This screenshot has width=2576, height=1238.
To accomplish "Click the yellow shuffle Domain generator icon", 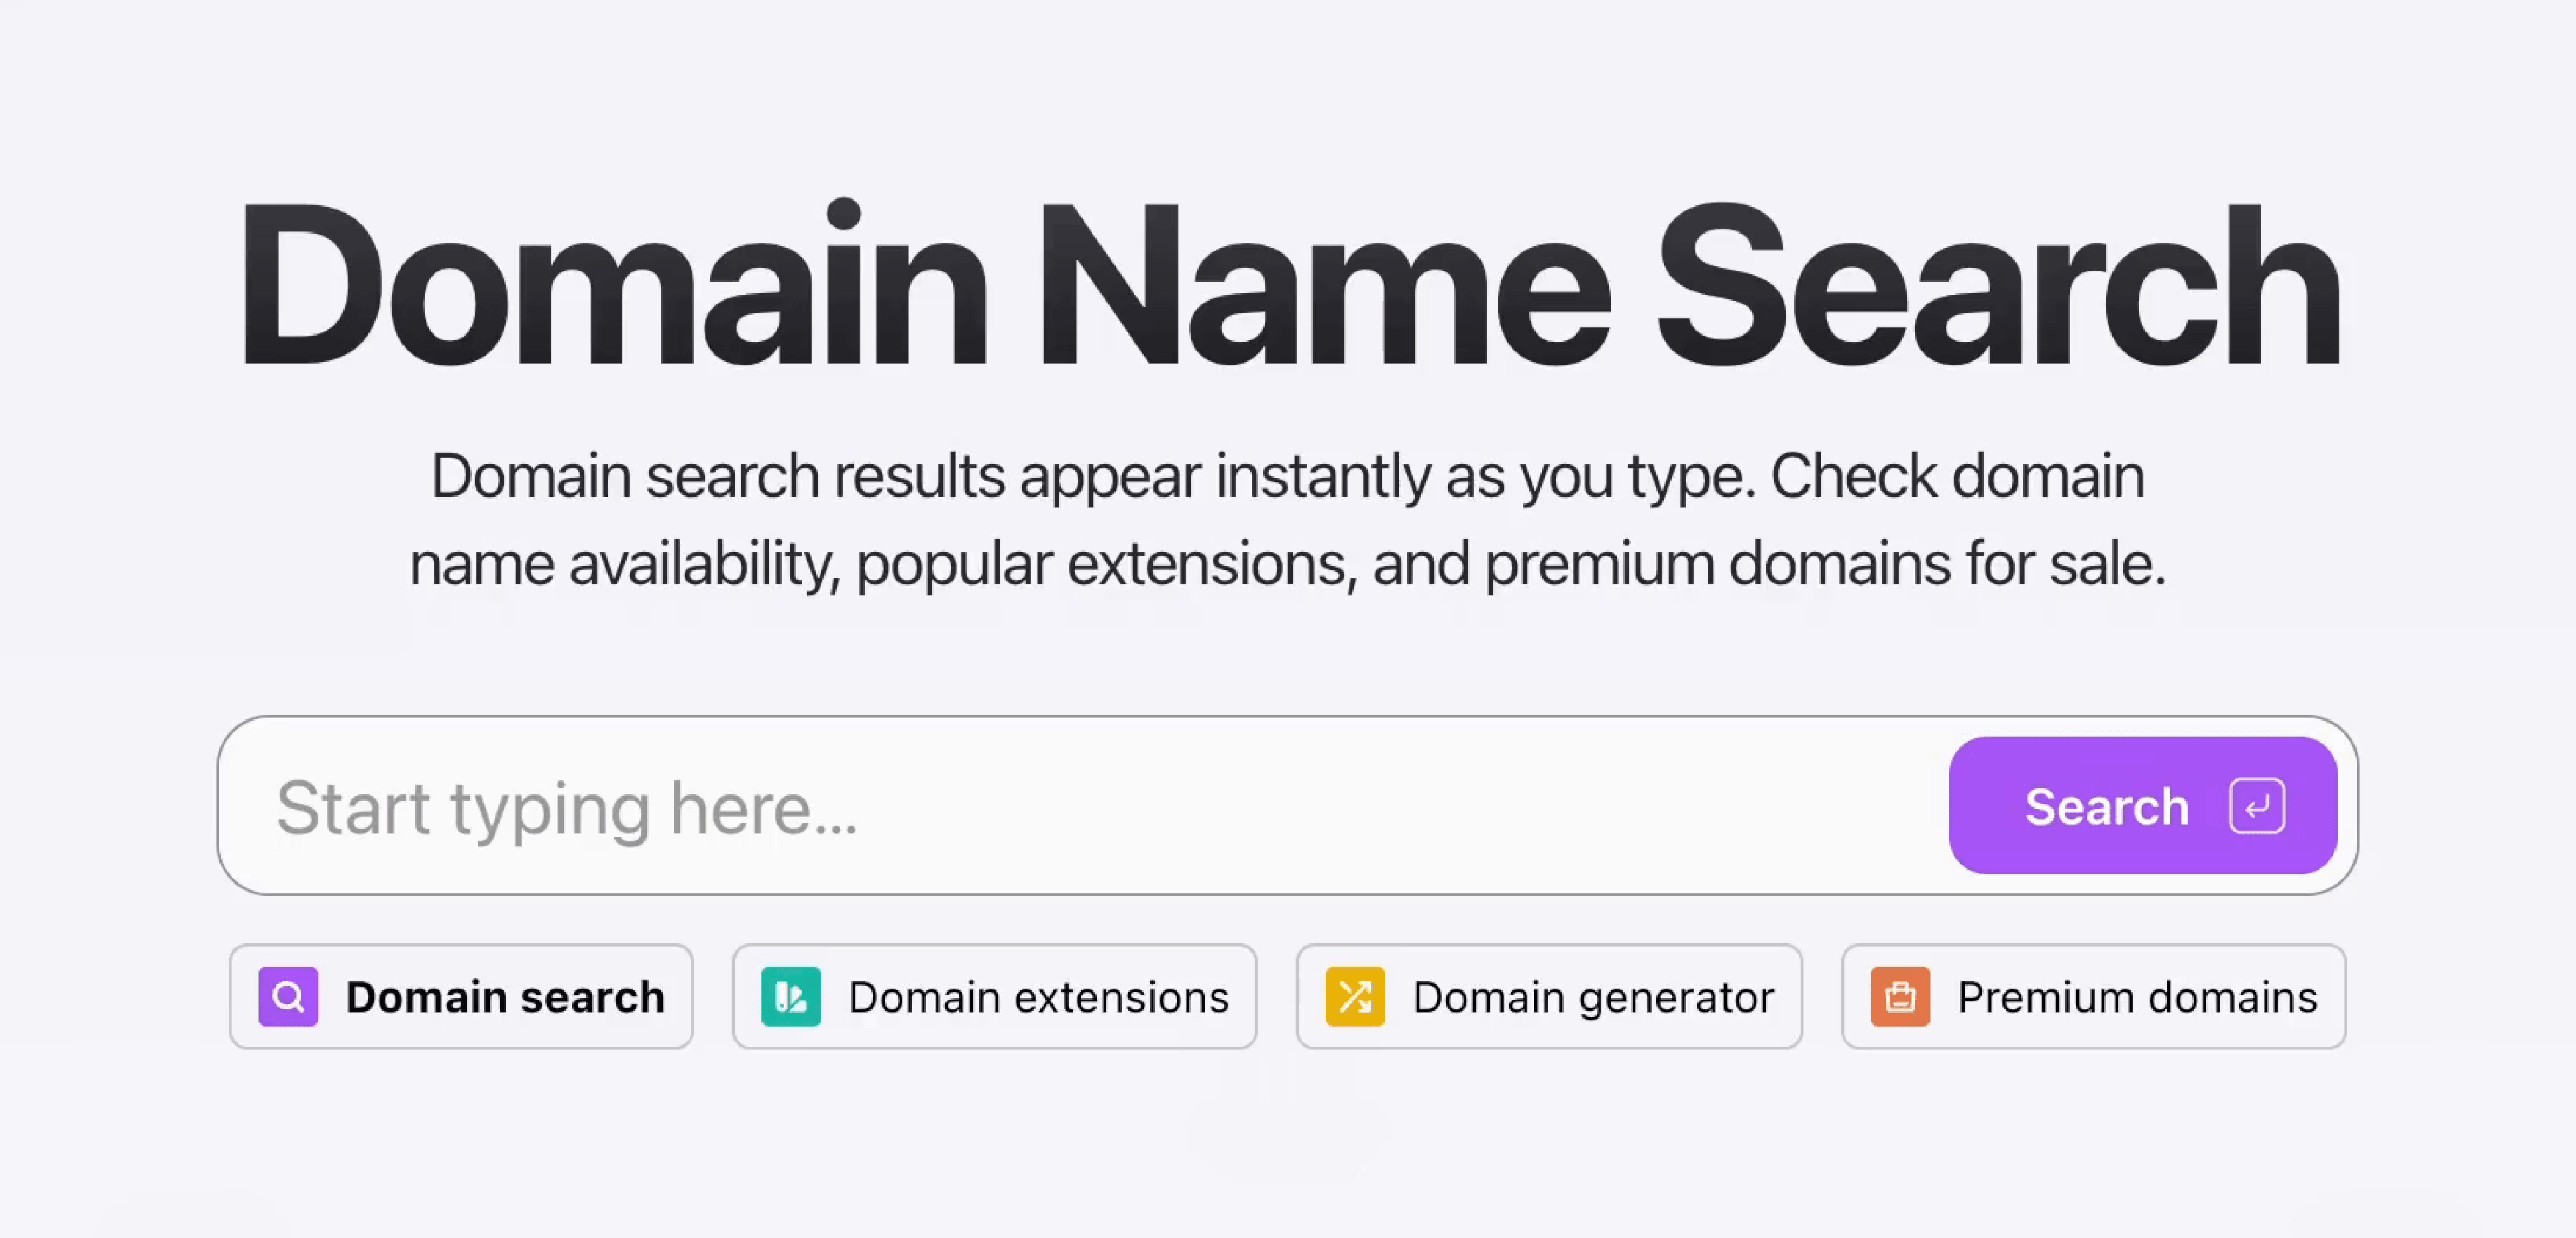I will pyautogui.click(x=1355, y=996).
